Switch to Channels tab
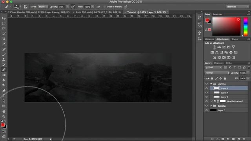This screenshot has height=141, width=251. [x=219, y=63]
